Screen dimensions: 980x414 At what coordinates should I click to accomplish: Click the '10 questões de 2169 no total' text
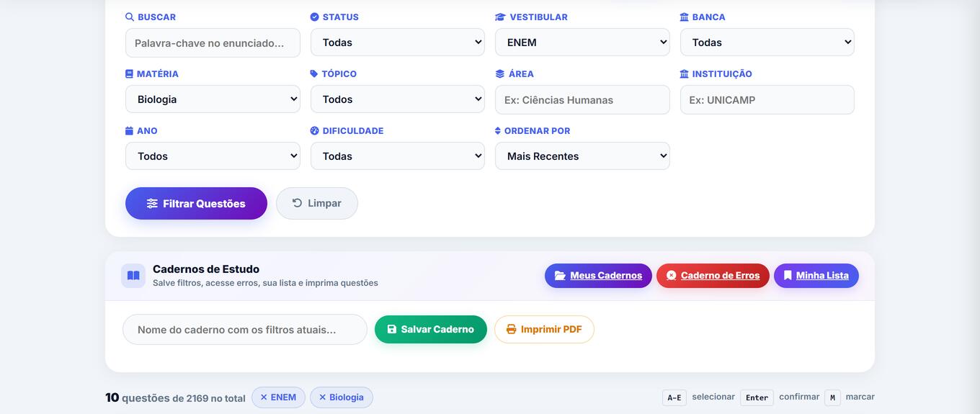[x=175, y=397]
